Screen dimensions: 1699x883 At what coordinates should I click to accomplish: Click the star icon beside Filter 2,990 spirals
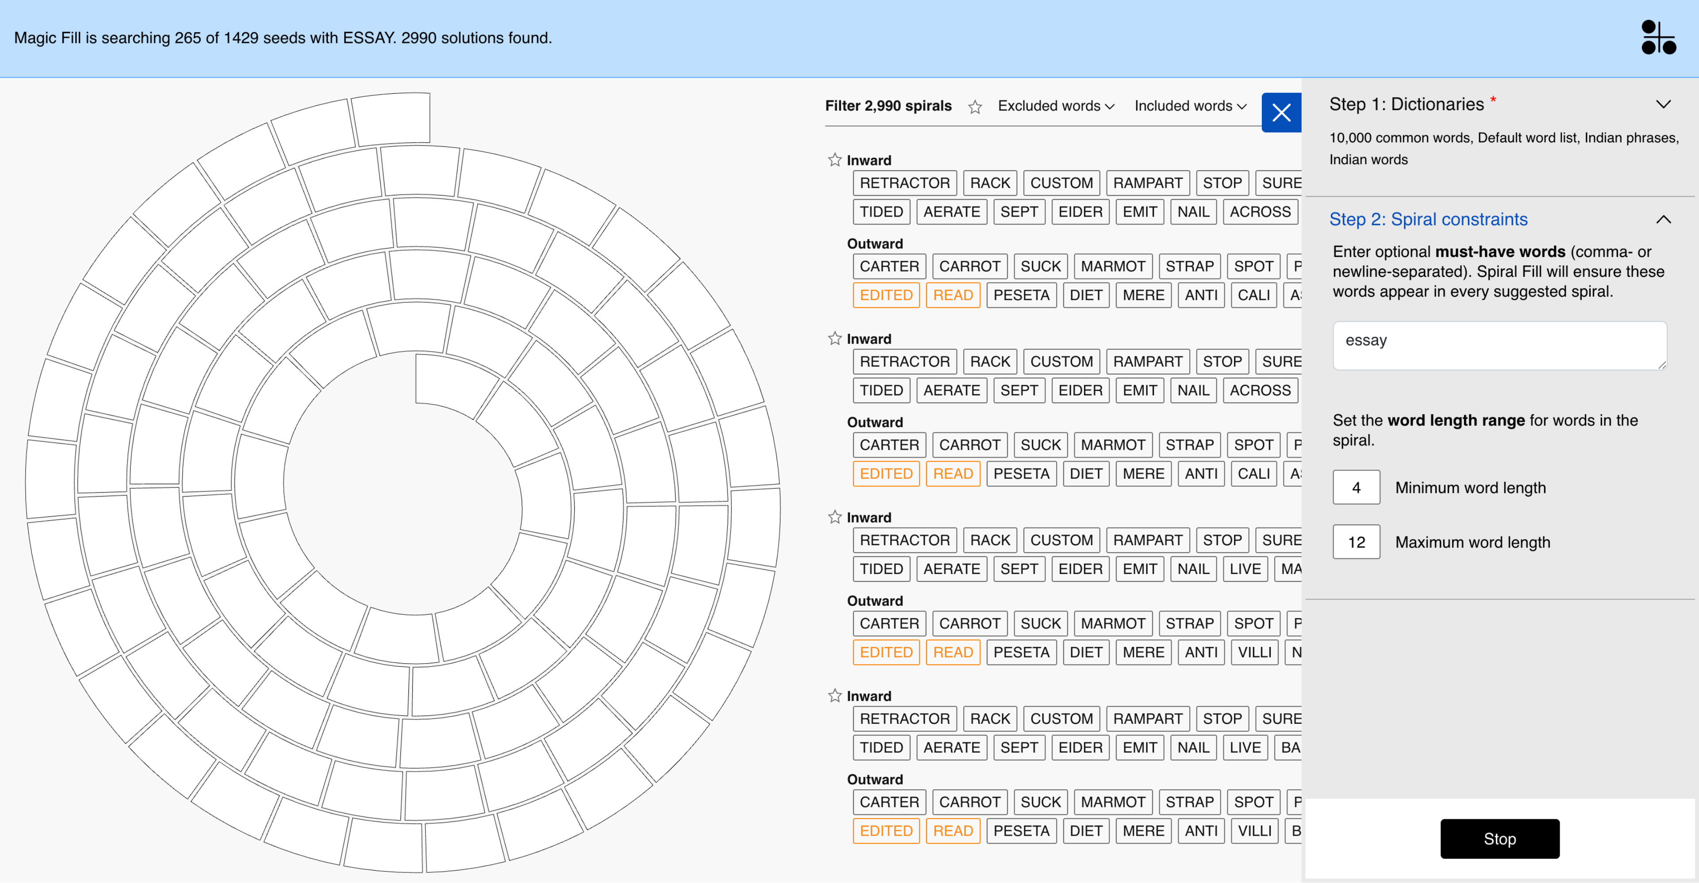(975, 107)
